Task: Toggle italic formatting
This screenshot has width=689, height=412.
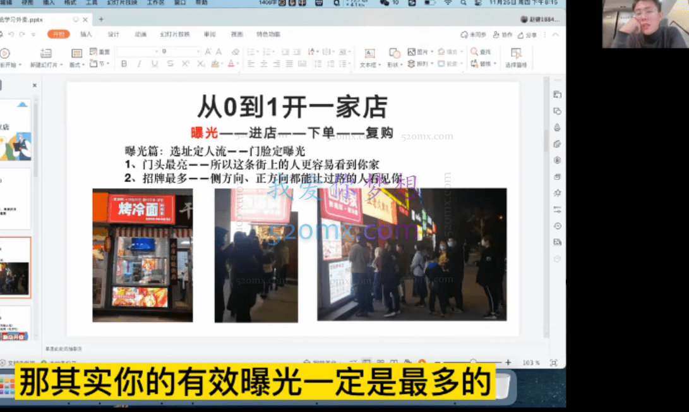Action: [x=139, y=63]
